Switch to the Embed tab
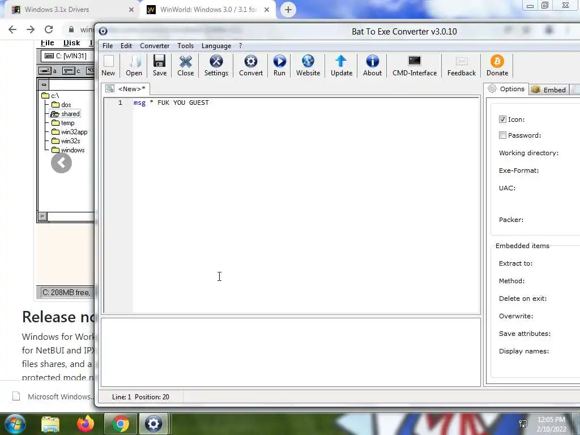Image resolution: width=580 pixels, height=435 pixels. 549,89
